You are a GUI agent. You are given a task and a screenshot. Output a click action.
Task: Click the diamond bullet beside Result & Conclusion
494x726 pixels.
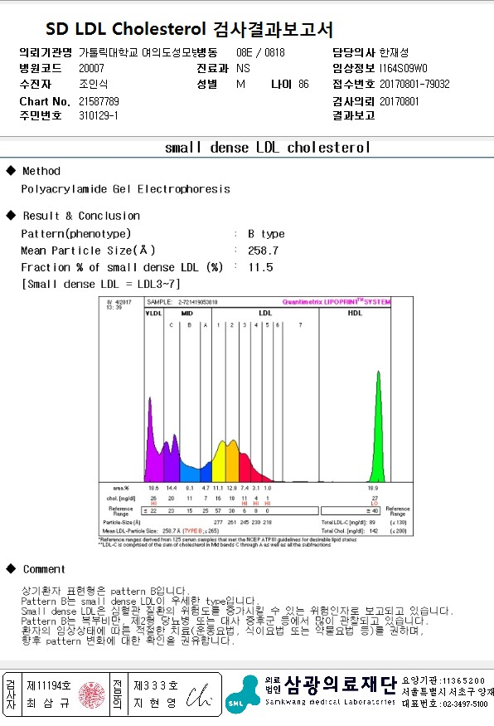pyautogui.click(x=11, y=215)
